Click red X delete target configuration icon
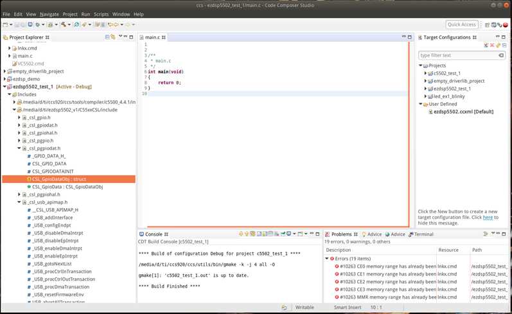The image size is (512, 314). (x=492, y=46)
